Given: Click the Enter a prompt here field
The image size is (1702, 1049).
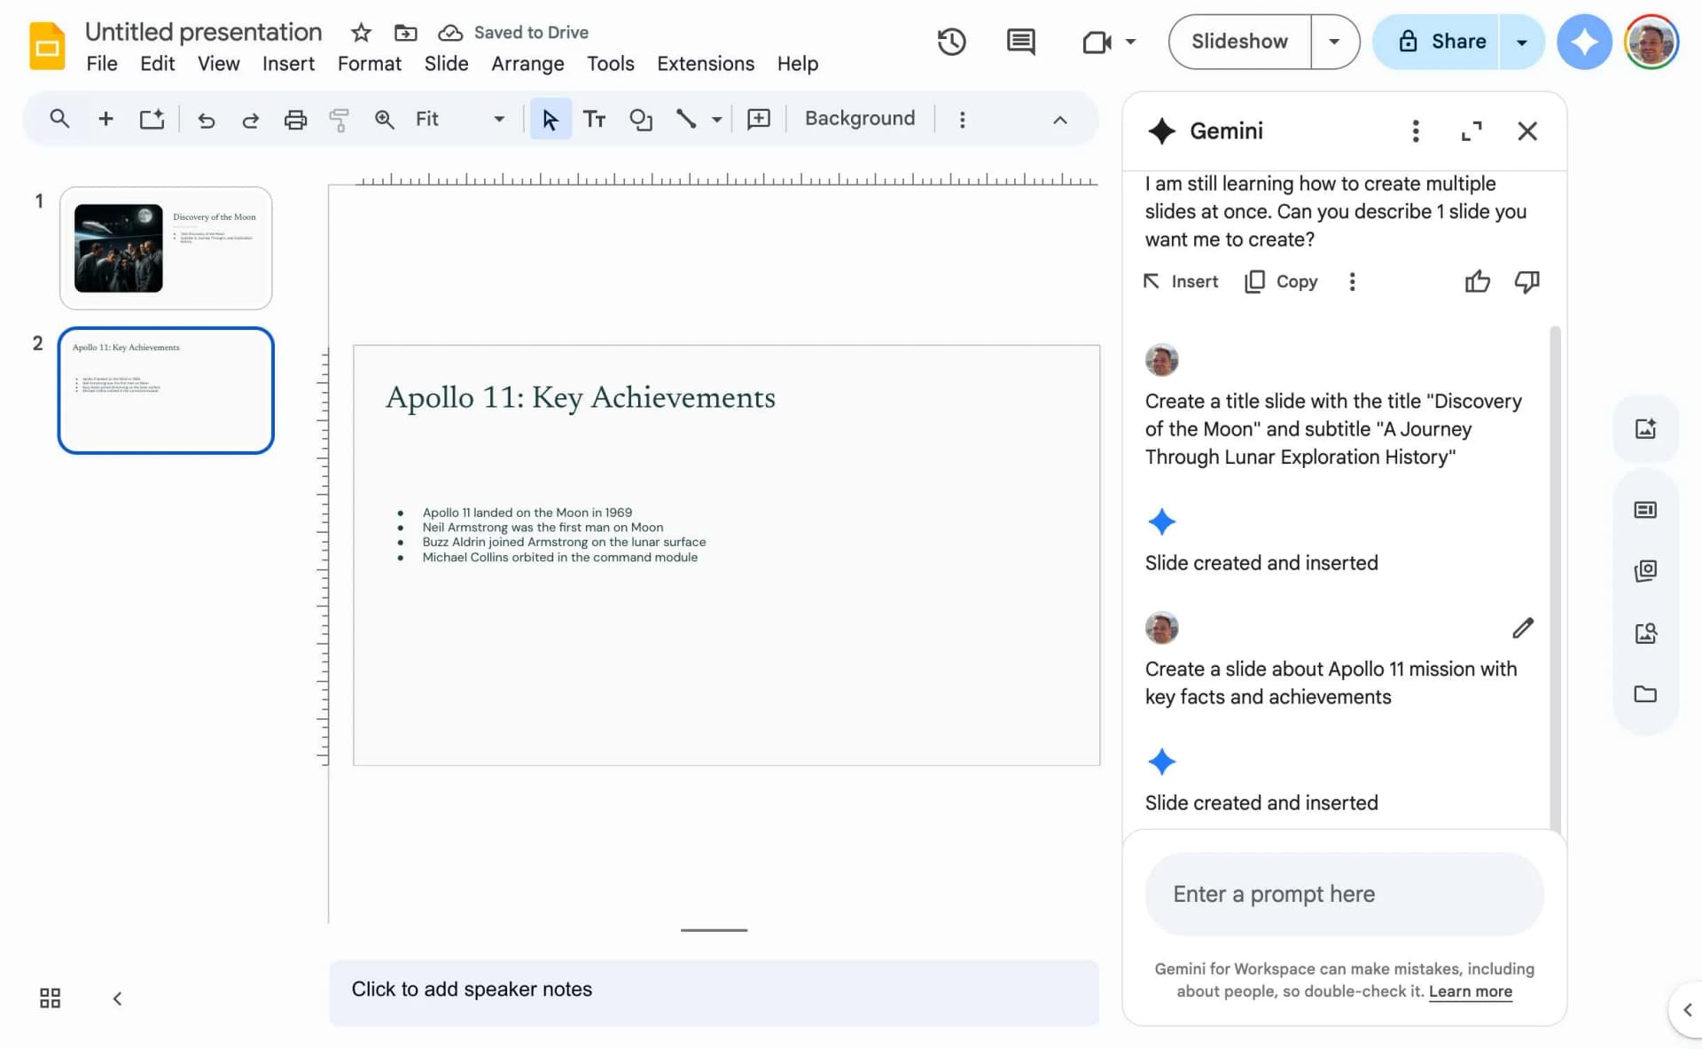Looking at the screenshot, I should 1344,894.
